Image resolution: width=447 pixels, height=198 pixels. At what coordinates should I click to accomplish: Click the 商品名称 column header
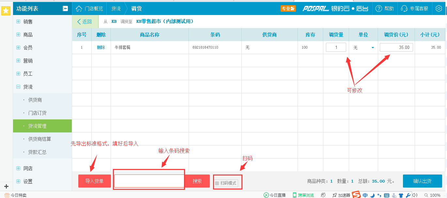tap(150, 35)
